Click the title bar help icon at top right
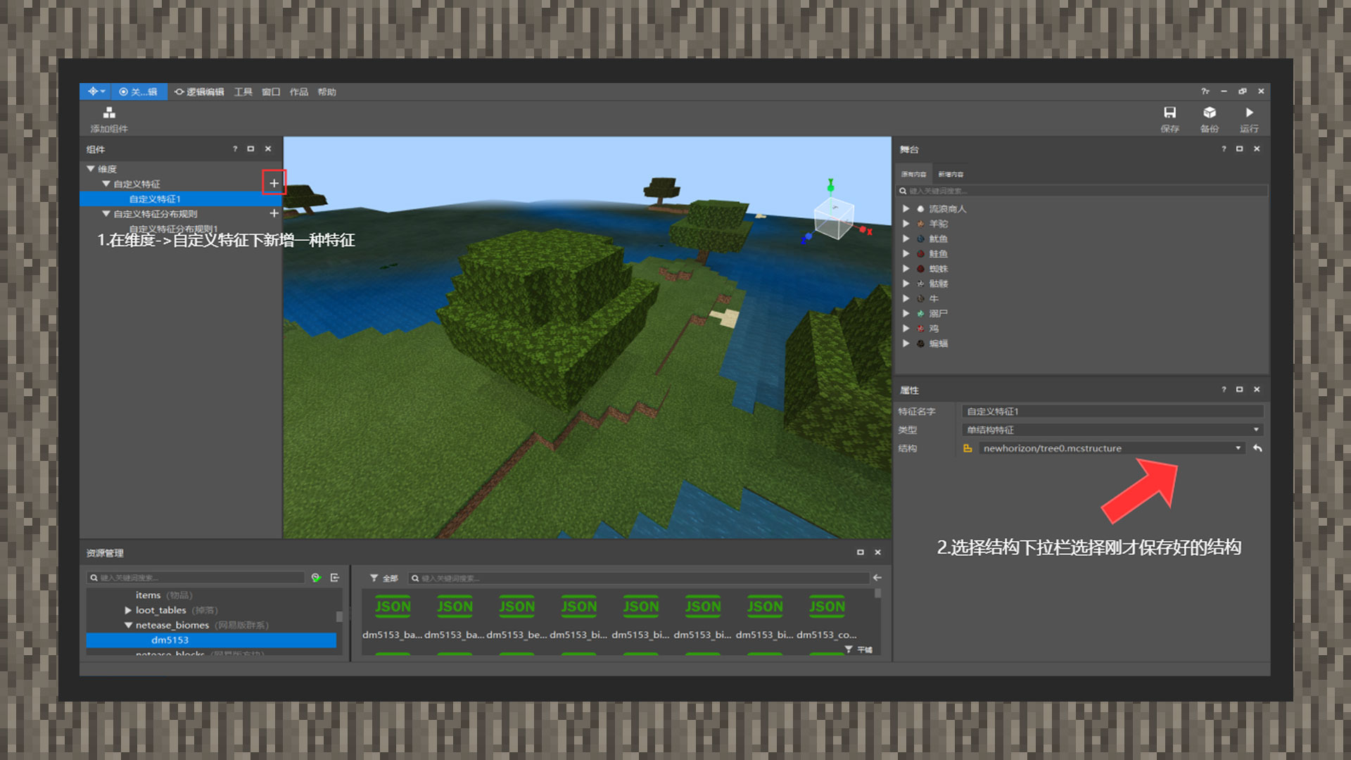 pos(1205,91)
